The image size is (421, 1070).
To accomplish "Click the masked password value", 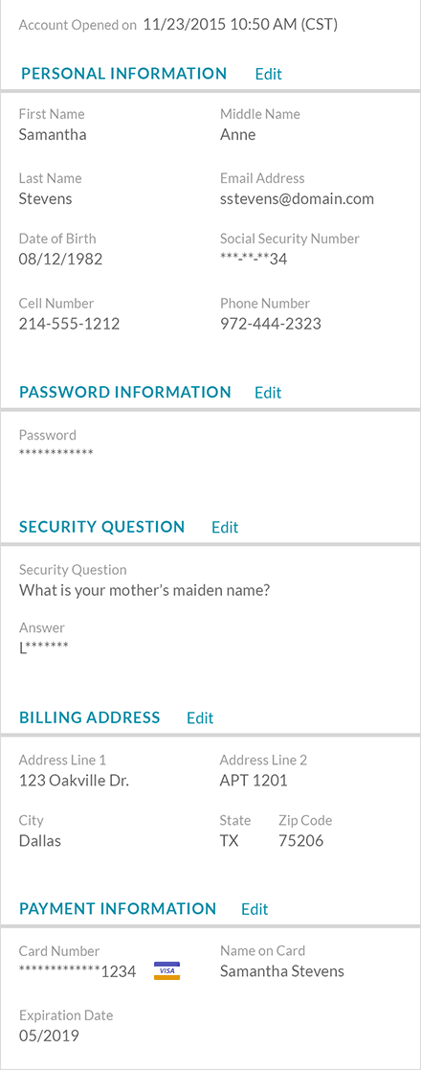I will (x=55, y=452).
